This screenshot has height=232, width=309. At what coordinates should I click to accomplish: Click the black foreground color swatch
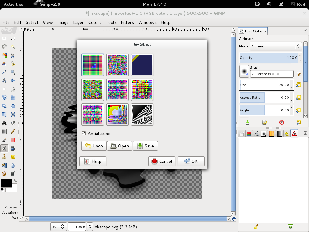[6, 183]
